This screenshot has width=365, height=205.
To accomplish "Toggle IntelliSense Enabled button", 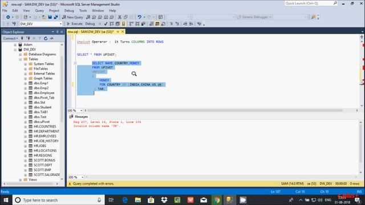I will pos(123,24).
